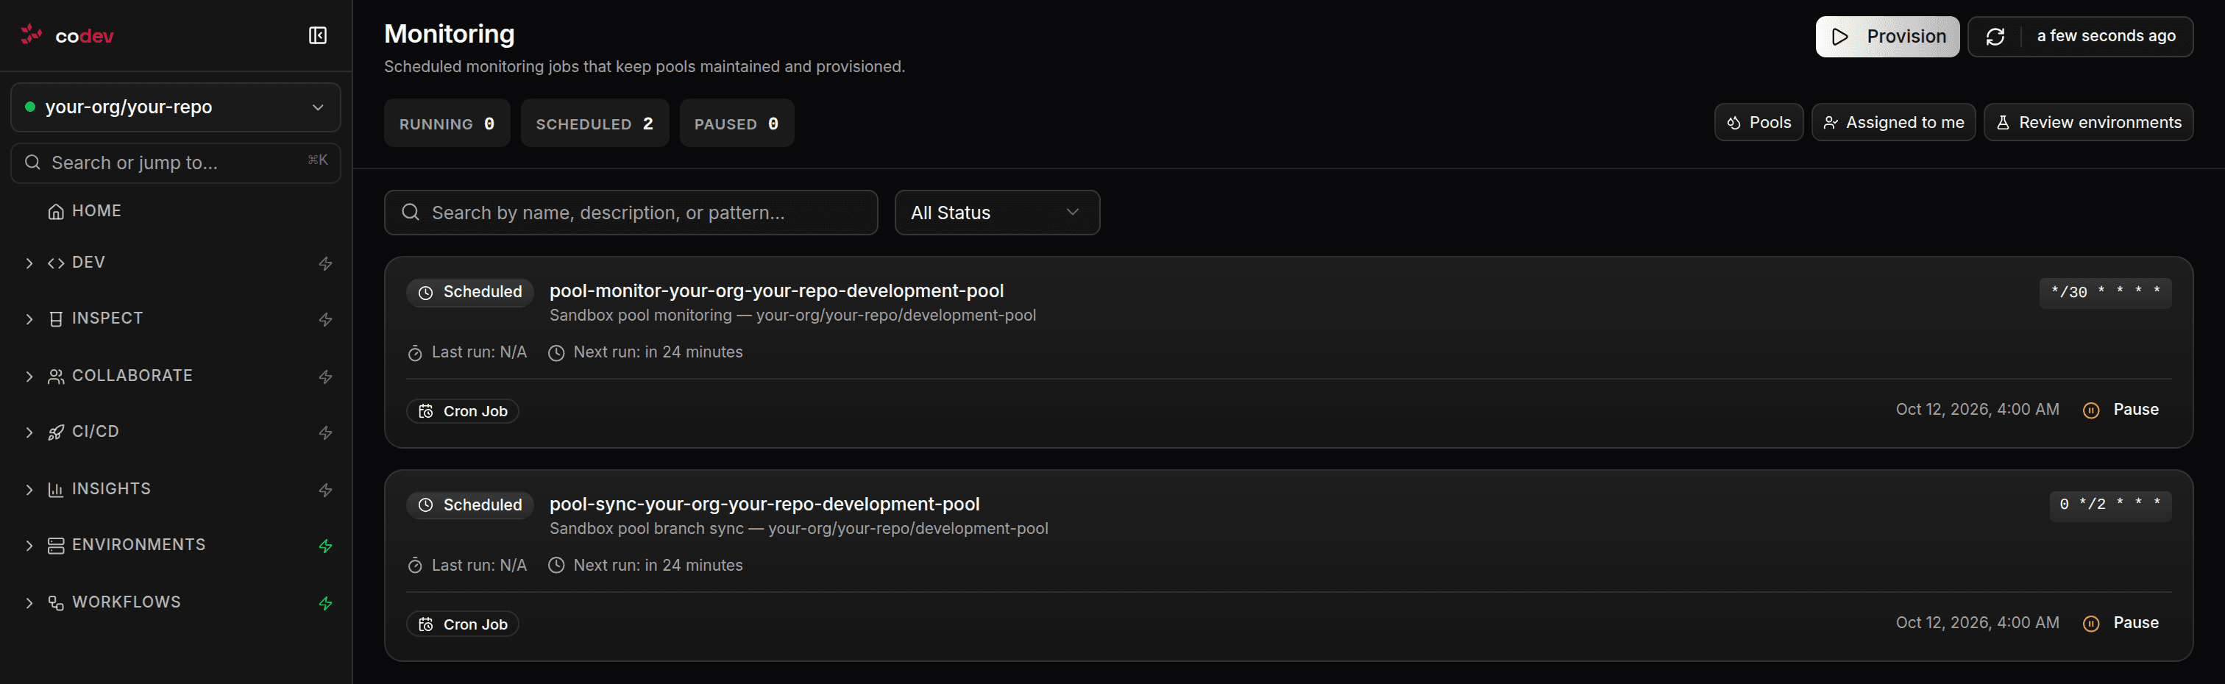
Task: Filter by RUNNING jobs tab
Action: click(x=447, y=124)
